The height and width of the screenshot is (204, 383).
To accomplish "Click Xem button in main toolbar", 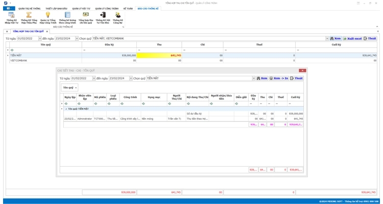I will (336, 39).
